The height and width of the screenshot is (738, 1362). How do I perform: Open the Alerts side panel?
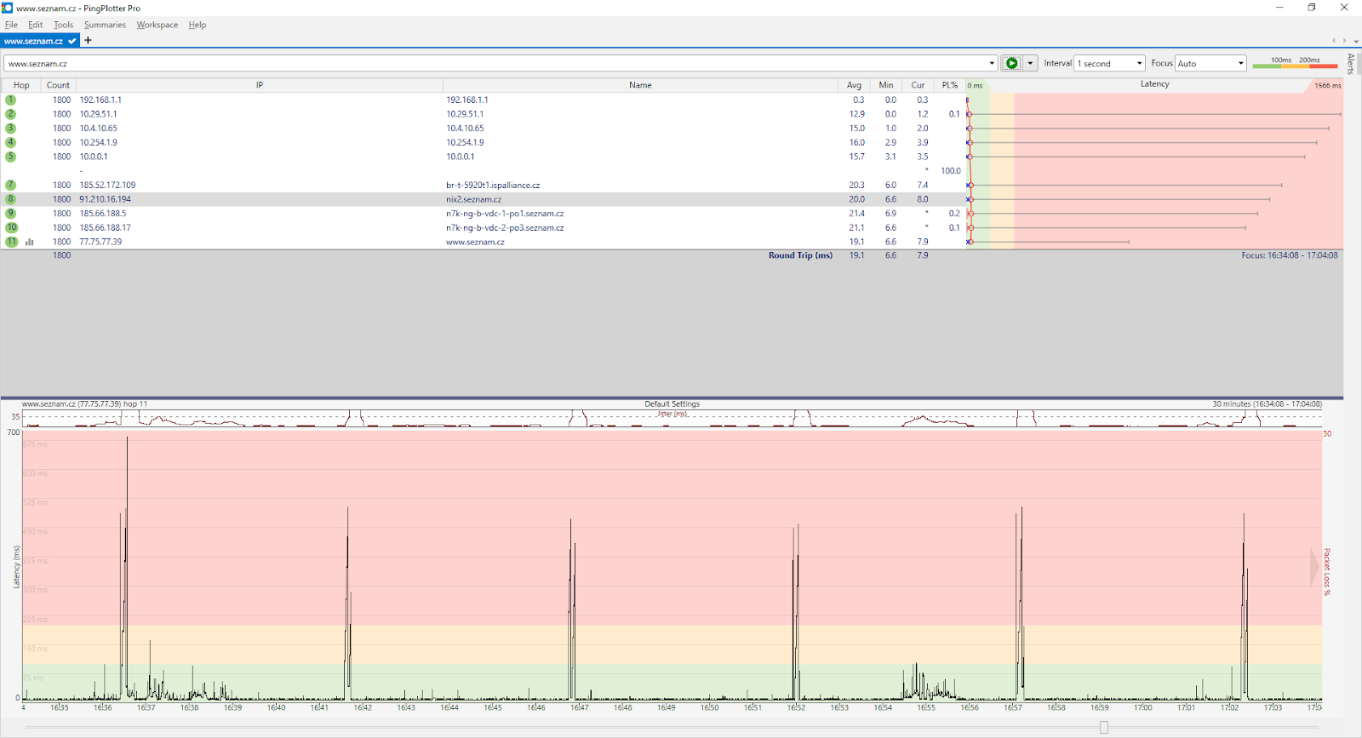click(1351, 64)
